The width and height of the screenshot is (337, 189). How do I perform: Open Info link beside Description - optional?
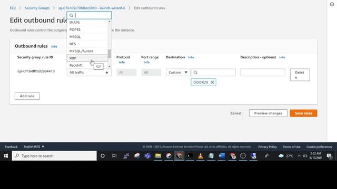click(282, 57)
